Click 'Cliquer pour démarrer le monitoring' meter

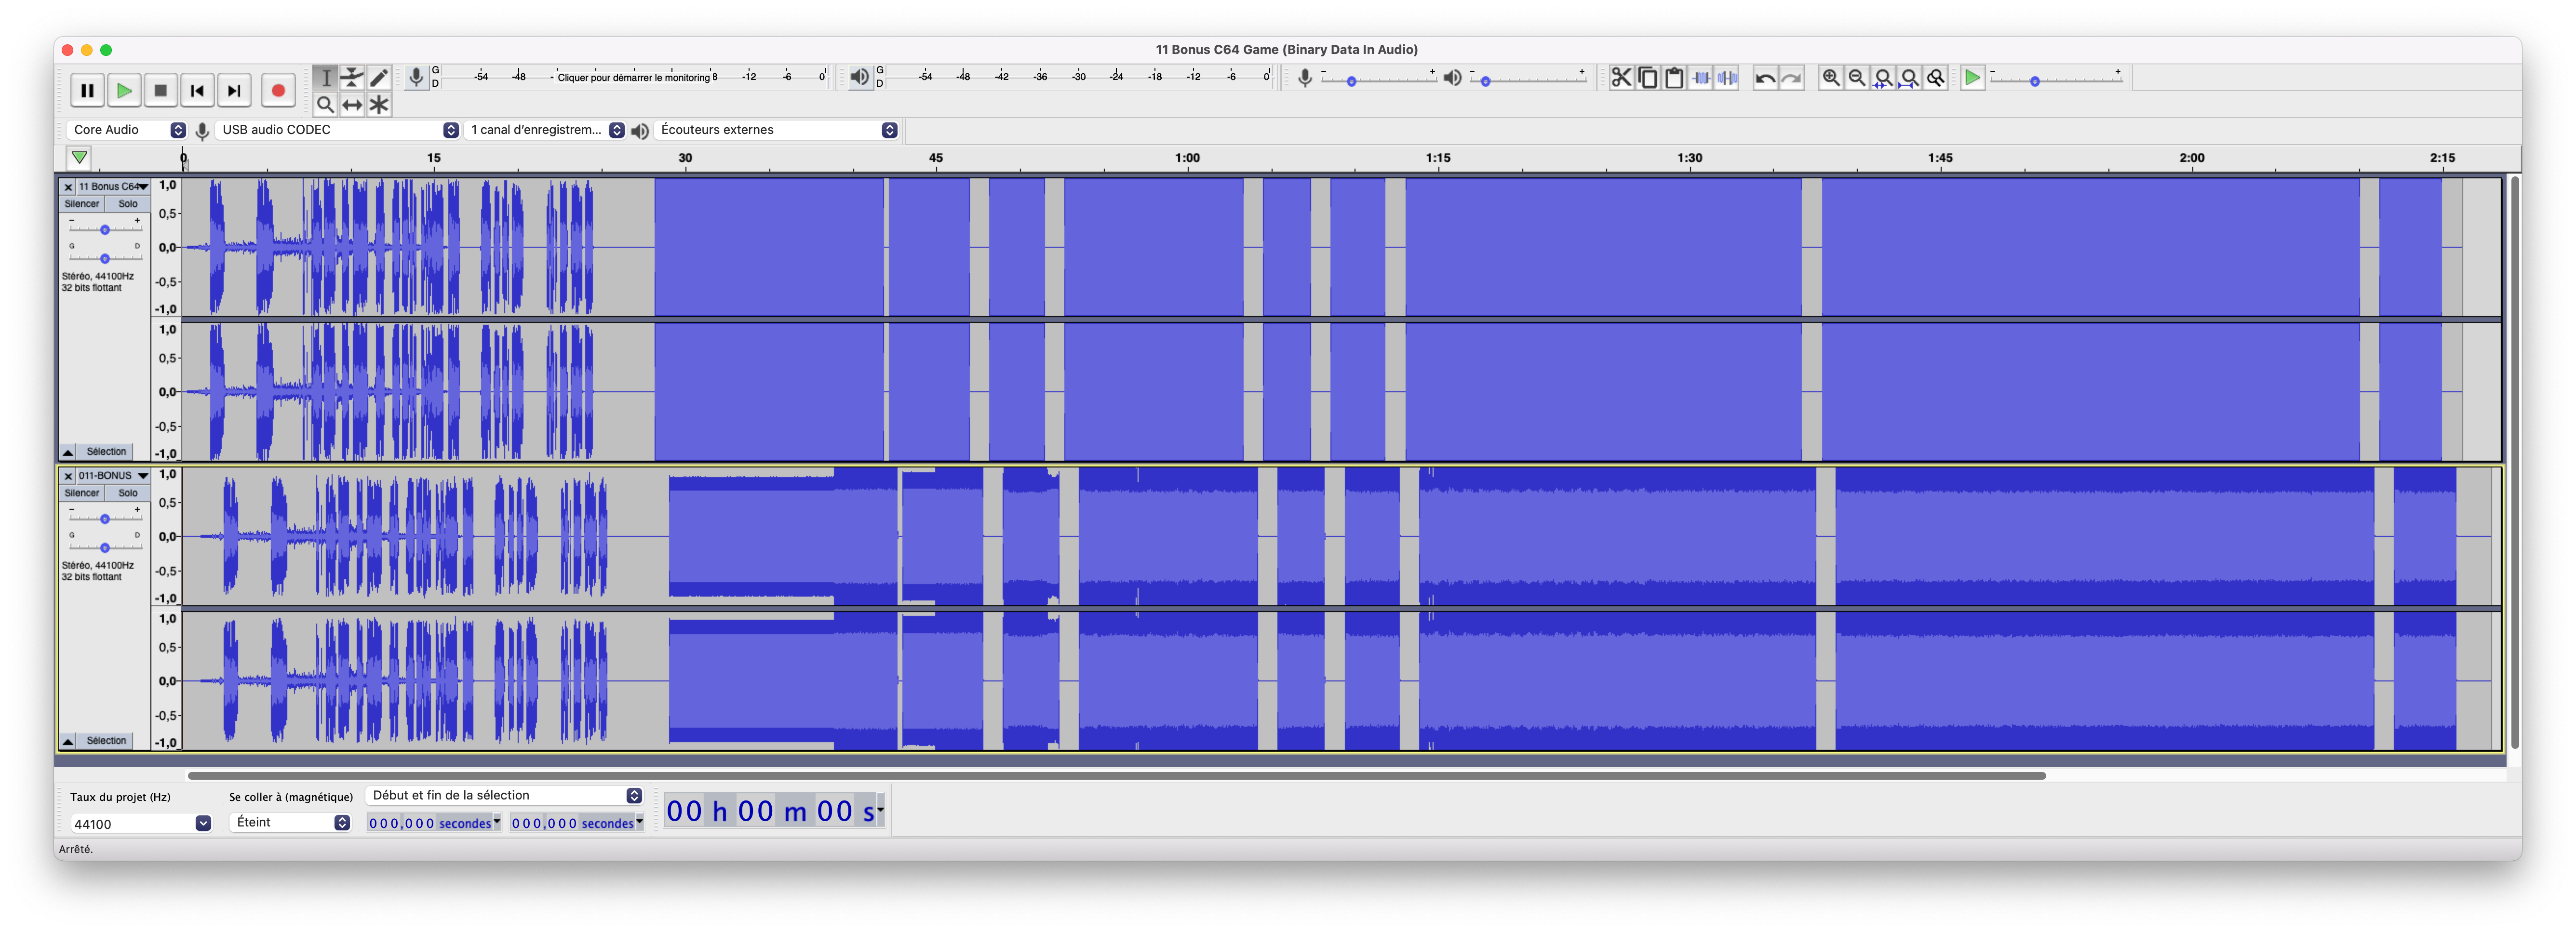click(x=635, y=77)
